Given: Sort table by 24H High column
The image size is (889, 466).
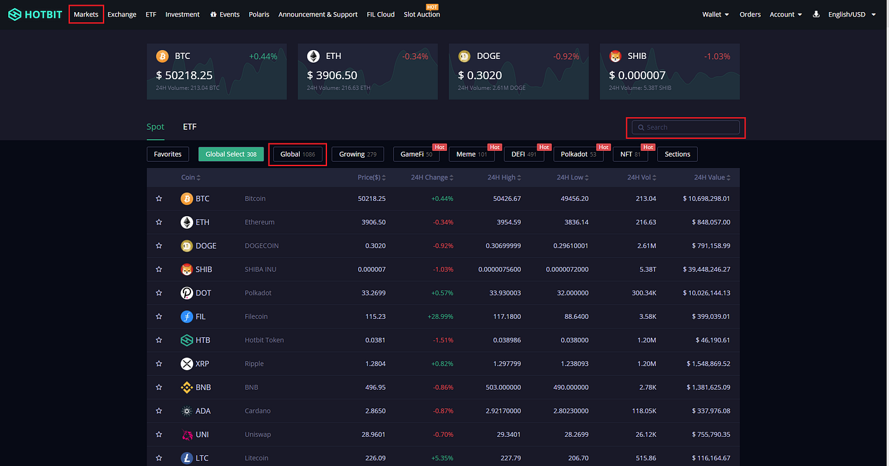Looking at the screenshot, I should click(504, 178).
